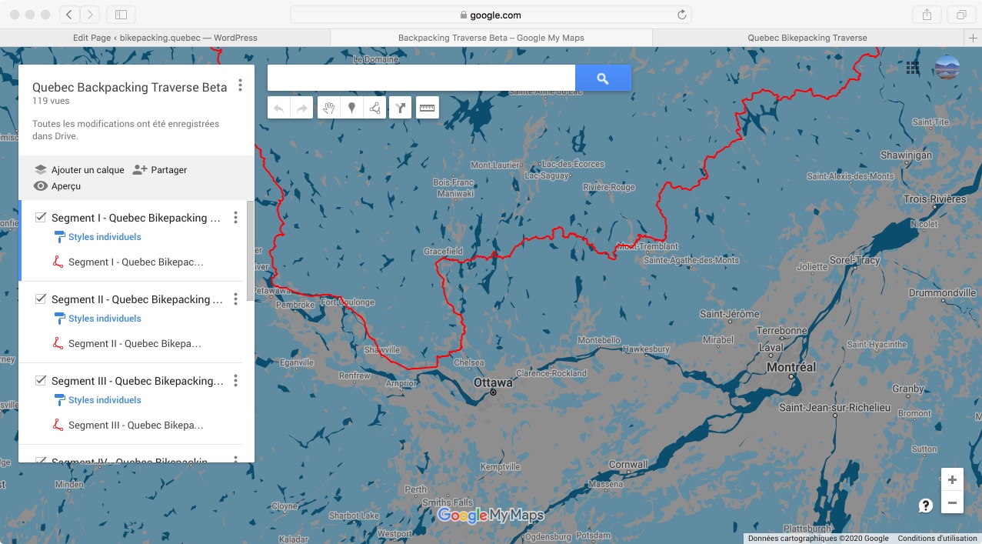Click the paint roller icon under Segment II
Screen dimensions: 982x544
point(59,319)
